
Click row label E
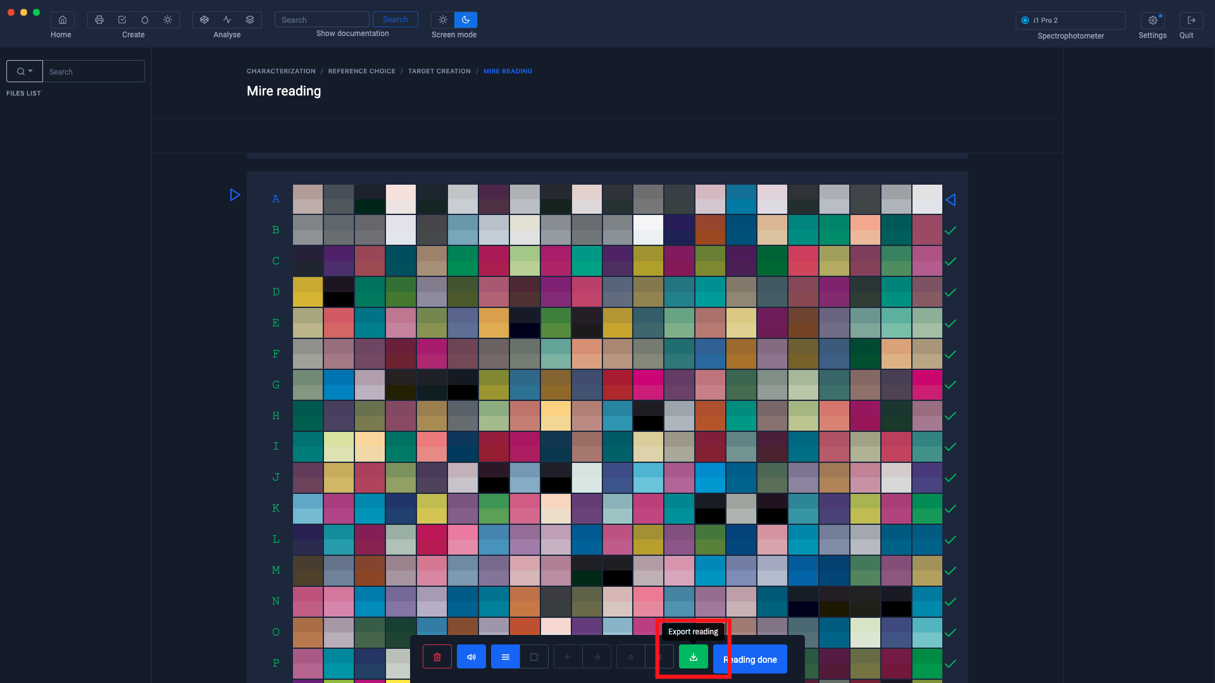[276, 323]
